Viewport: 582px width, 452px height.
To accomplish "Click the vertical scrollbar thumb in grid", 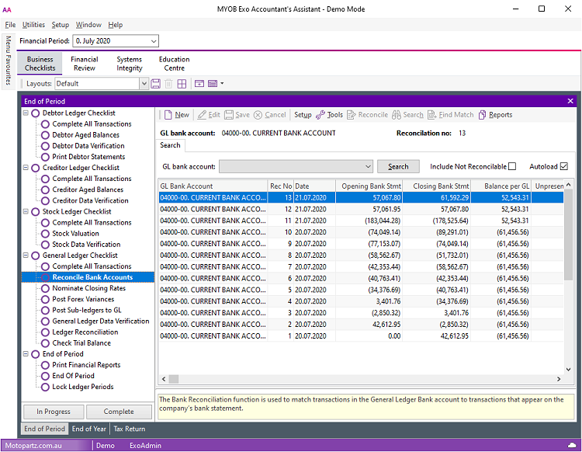I will pyautogui.click(x=568, y=236).
